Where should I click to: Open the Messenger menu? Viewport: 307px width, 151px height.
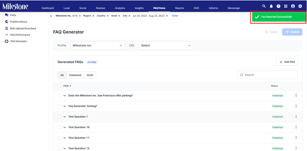[x=234, y=8]
